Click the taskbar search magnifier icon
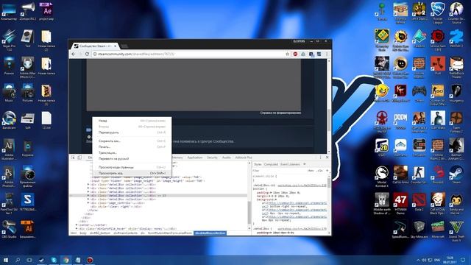The height and width of the screenshot is (265, 471). point(18,260)
